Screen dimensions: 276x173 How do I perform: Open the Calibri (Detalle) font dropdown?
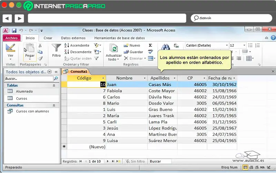(227, 45)
